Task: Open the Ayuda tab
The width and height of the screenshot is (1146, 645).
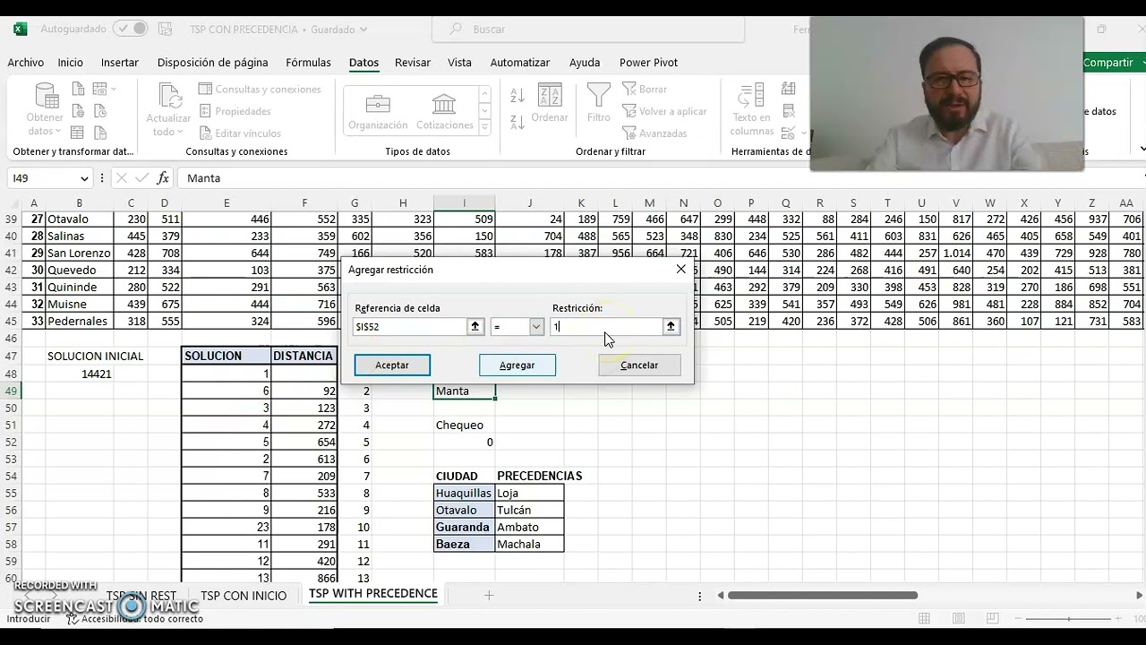Action: (x=585, y=63)
